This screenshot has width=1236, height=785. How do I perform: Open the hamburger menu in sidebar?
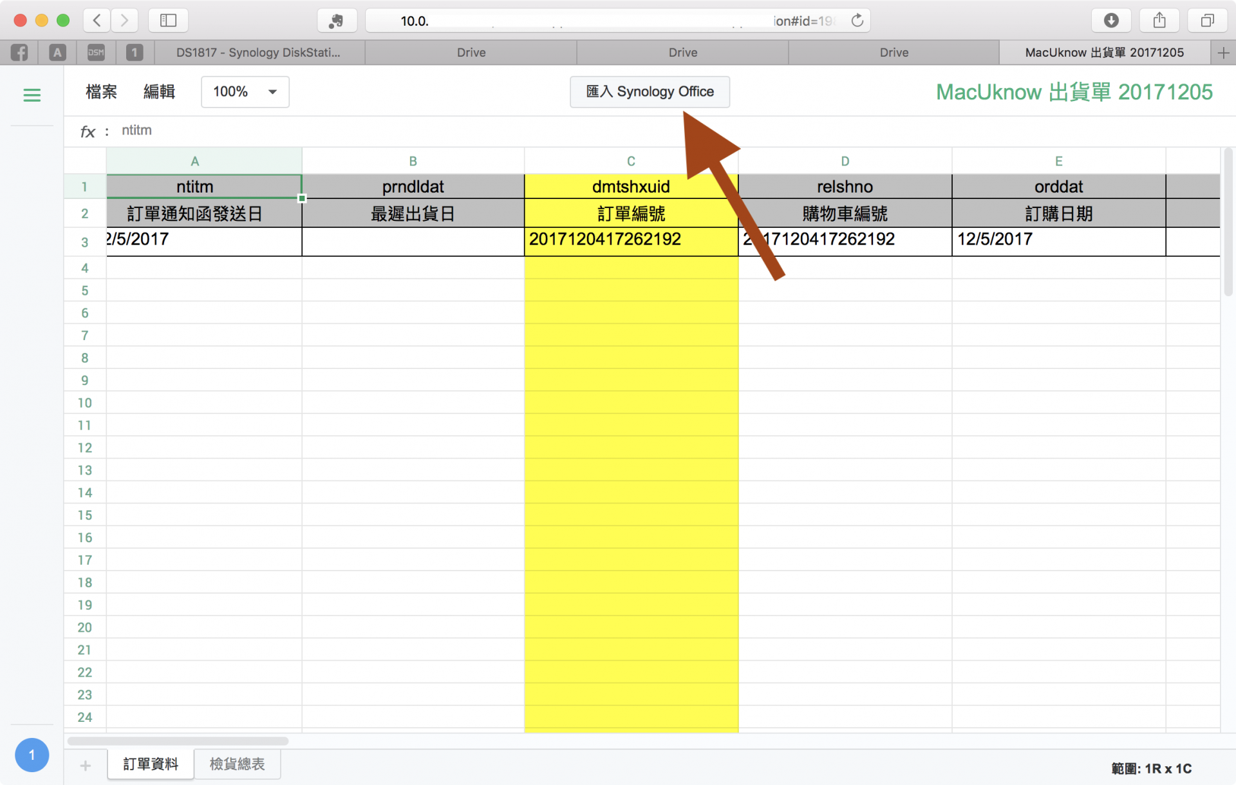pos(32,95)
